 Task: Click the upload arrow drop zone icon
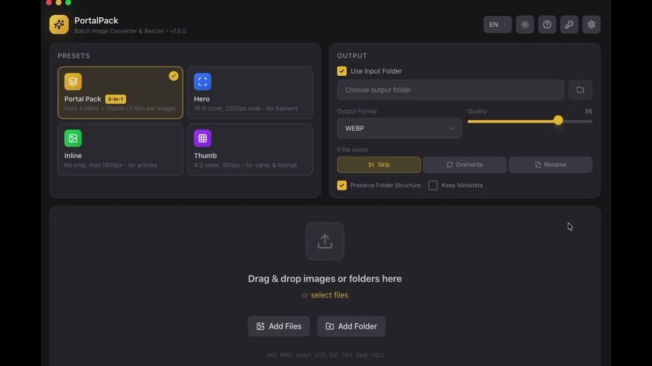(325, 241)
